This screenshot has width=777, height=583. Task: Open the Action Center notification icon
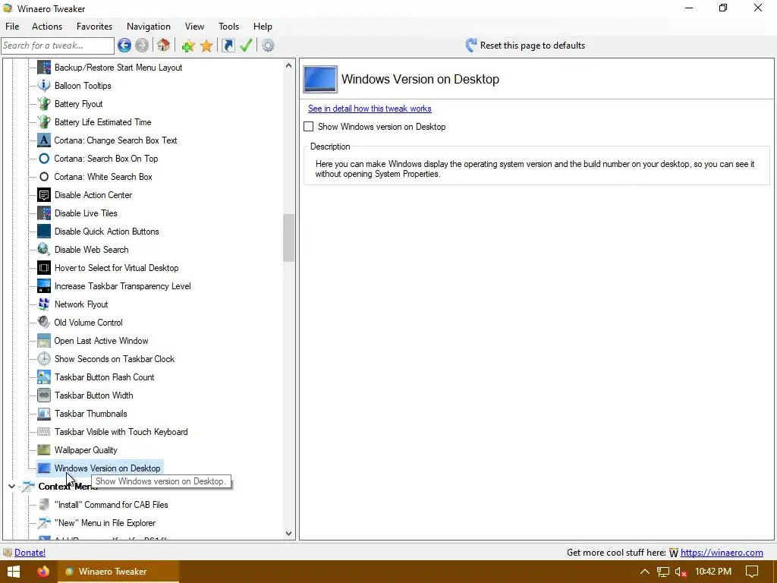click(x=752, y=572)
